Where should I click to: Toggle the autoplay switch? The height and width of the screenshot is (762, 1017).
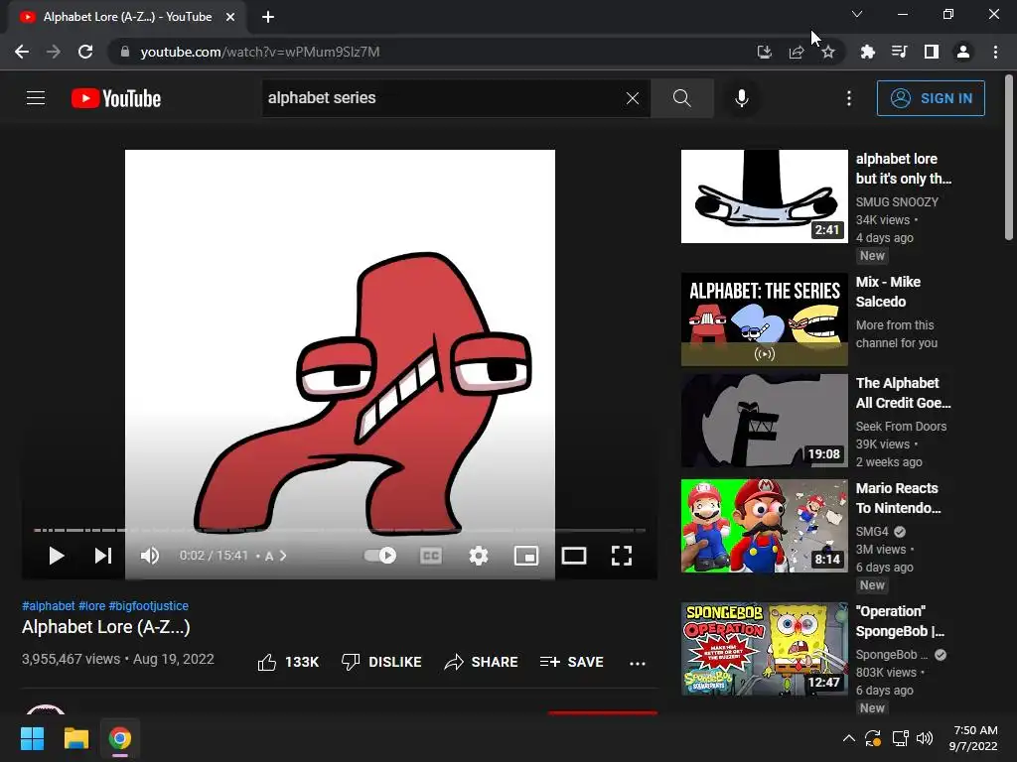click(380, 556)
